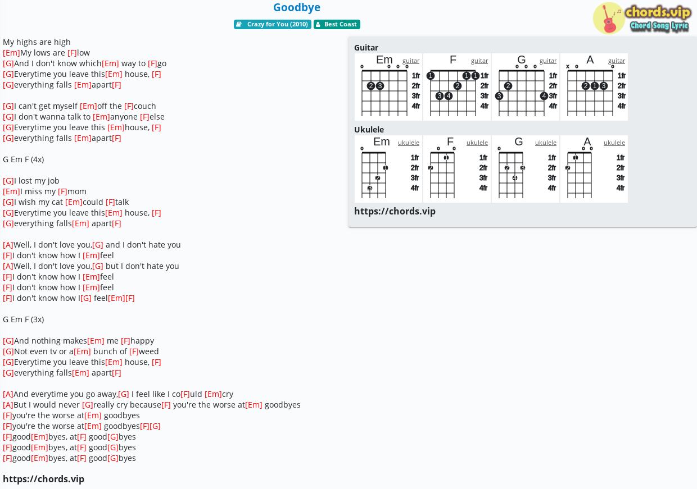Click the [Em] chord before 'off the'
The image size is (697, 489).
[x=88, y=106]
